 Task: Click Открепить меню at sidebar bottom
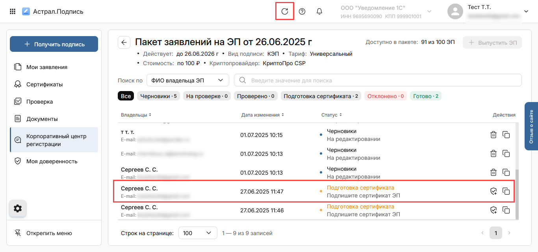(x=49, y=233)
